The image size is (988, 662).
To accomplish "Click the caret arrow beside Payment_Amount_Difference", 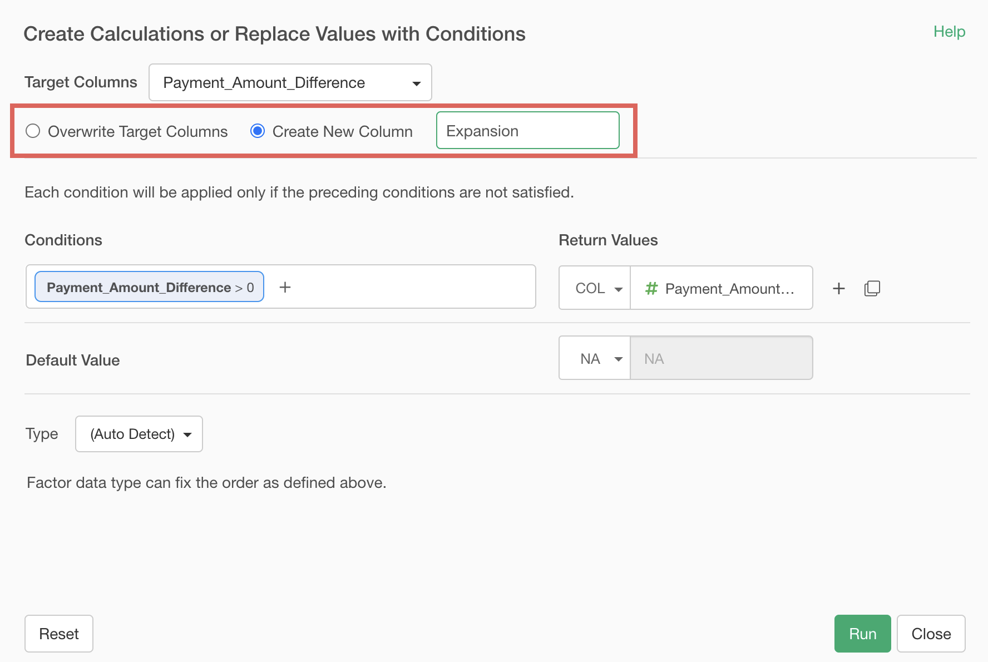I will tap(416, 83).
